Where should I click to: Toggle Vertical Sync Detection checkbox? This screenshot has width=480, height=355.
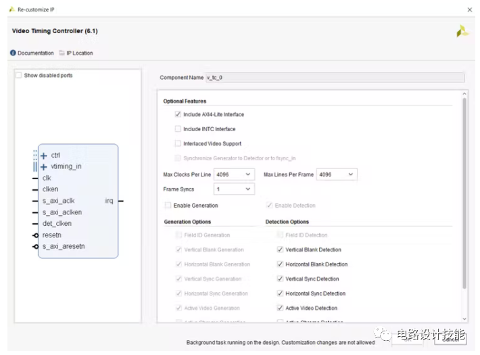280,279
